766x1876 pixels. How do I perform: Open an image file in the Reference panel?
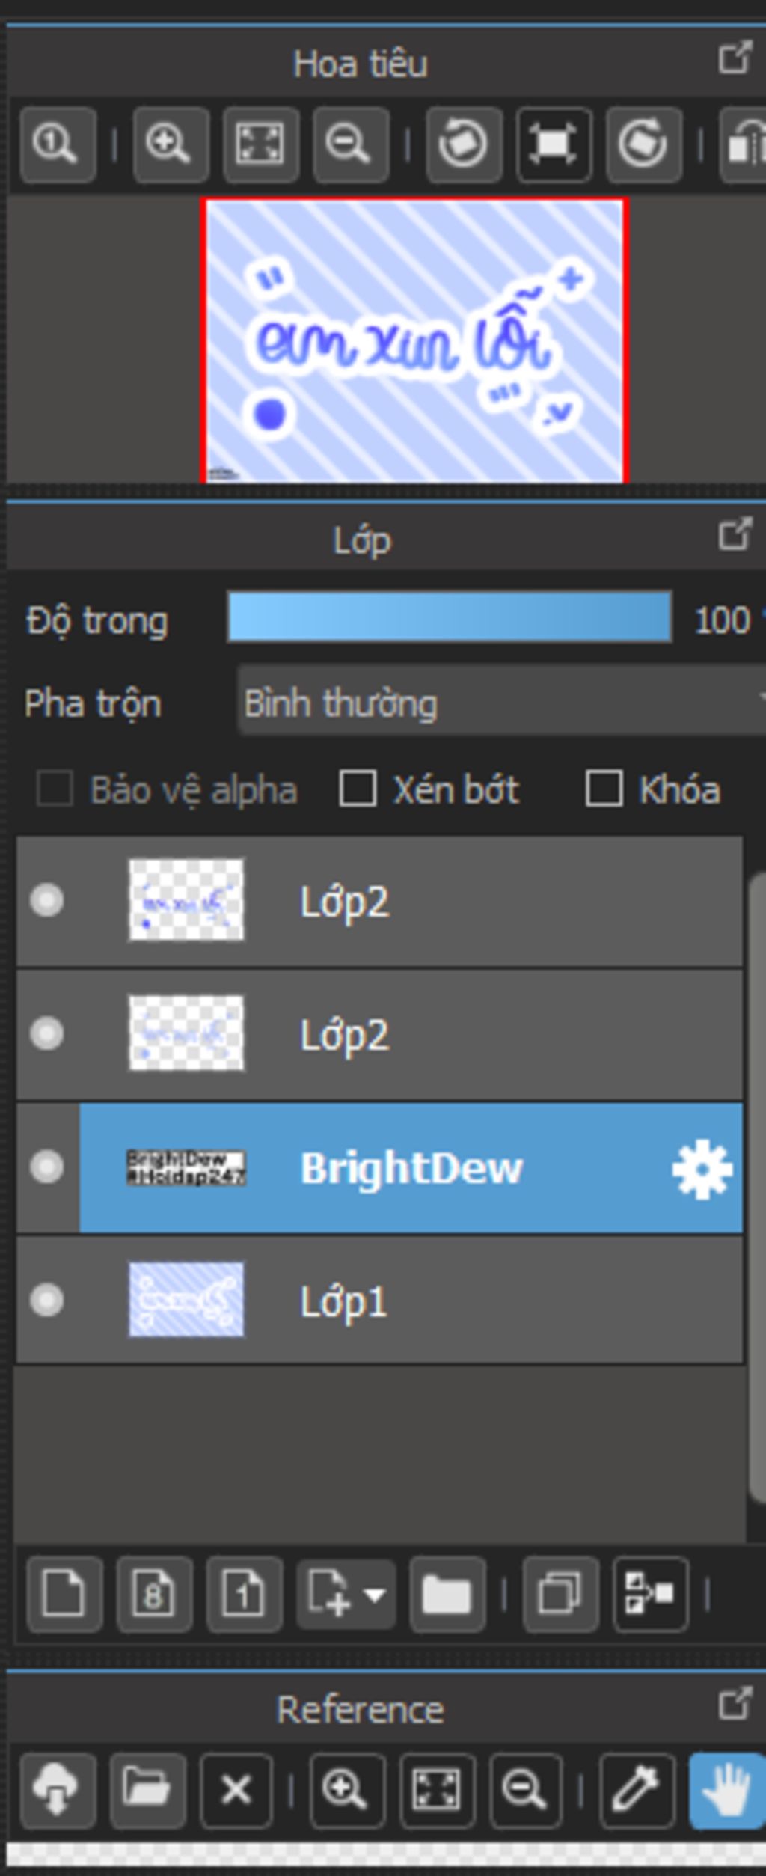tap(148, 1790)
